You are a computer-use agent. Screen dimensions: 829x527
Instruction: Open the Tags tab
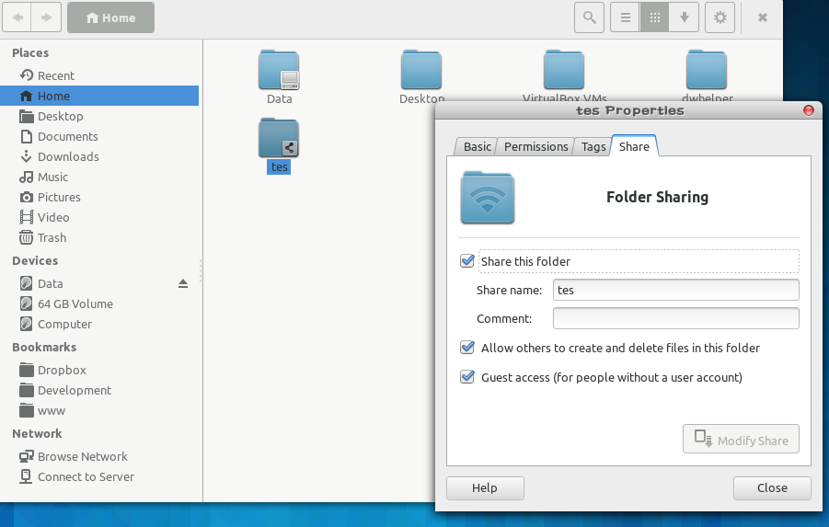tap(593, 146)
